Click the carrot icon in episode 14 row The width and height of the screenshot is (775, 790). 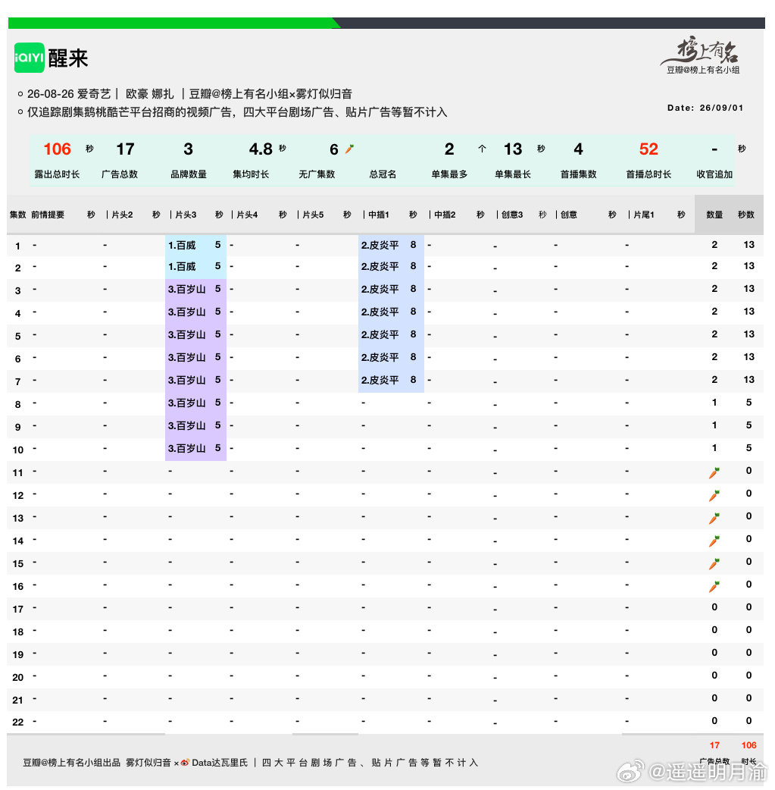click(714, 541)
